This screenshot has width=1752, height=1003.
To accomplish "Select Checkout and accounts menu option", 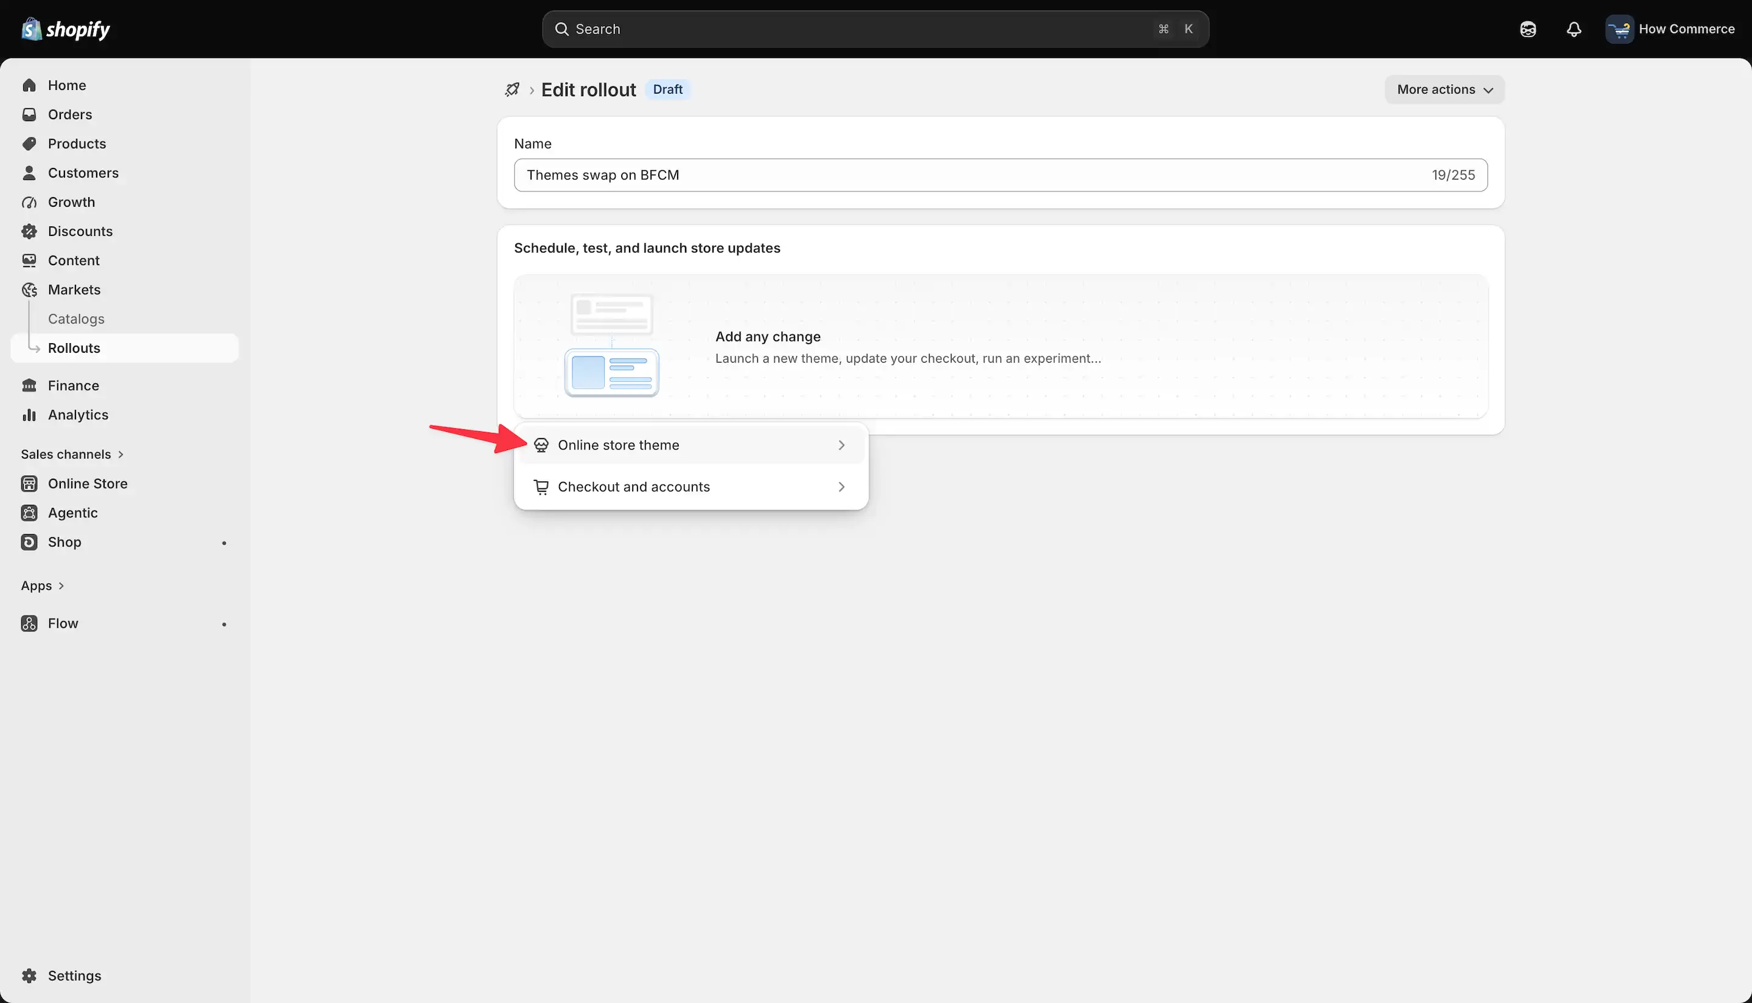I will click(691, 487).
